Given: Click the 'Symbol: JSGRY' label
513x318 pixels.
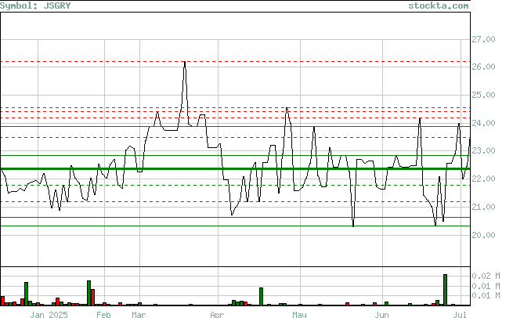Looking at the screenshot, I should point(35,5).
